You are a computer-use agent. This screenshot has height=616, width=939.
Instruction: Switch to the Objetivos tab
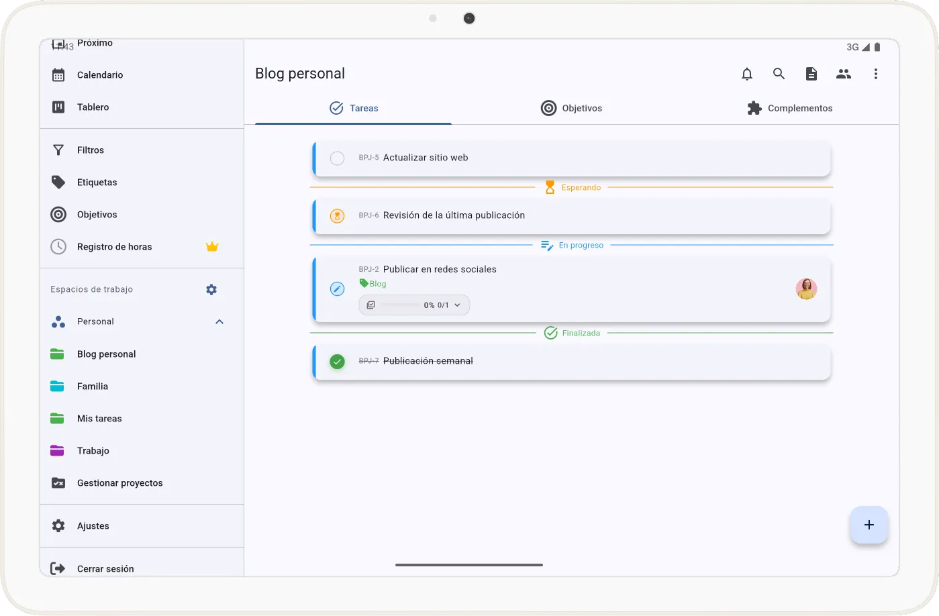click(572, 108)
